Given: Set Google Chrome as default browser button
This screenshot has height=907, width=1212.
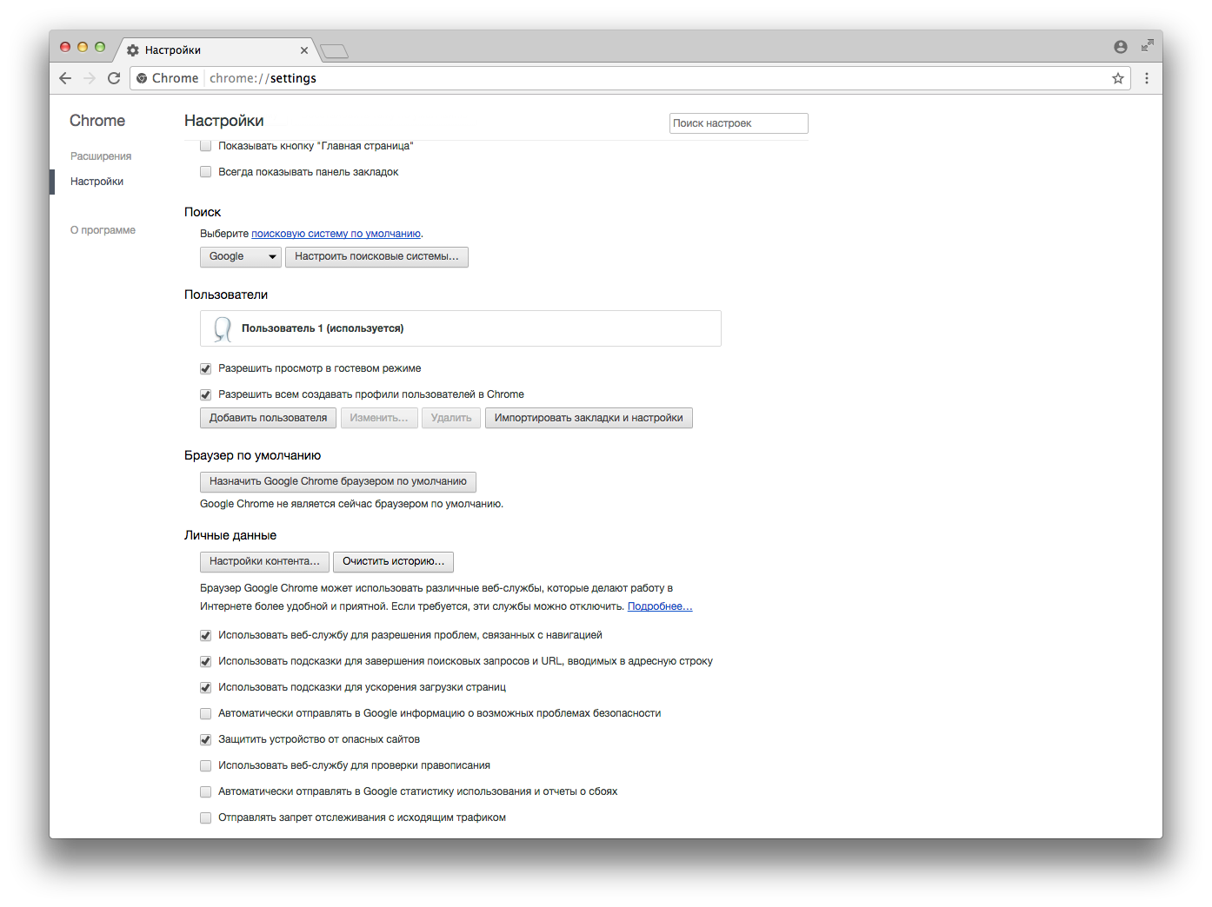Looking at the screenshot, I should [x=337, y=481].
